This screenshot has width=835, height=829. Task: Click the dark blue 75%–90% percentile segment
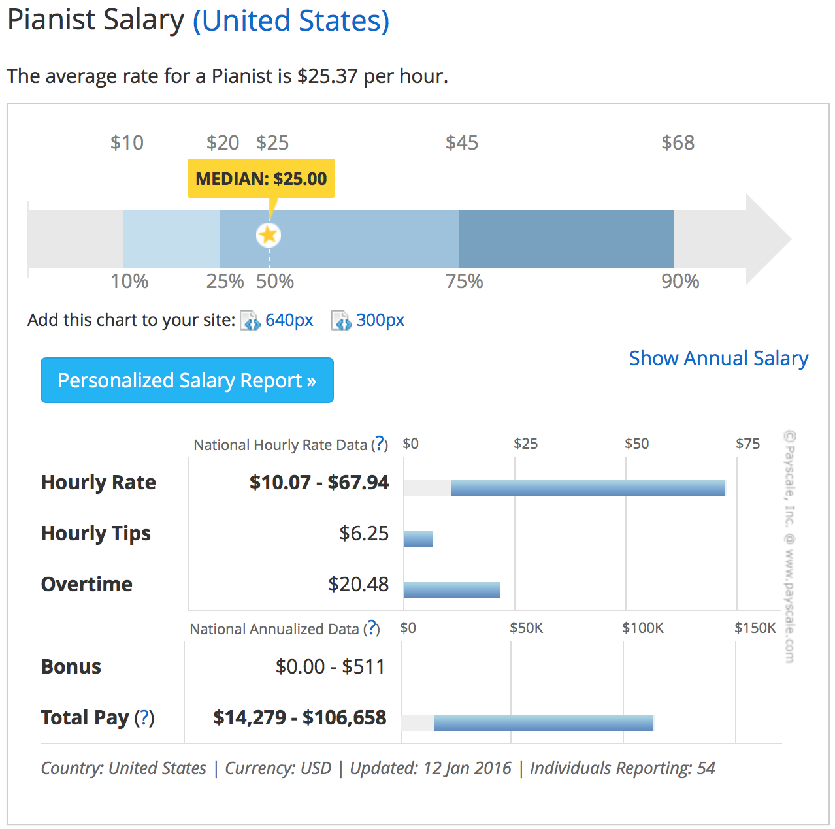pyautogui.click(x=566, y=239)
